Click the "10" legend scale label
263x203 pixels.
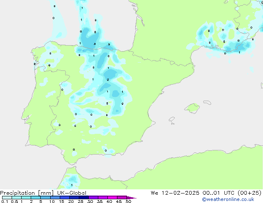click(52, 201)
